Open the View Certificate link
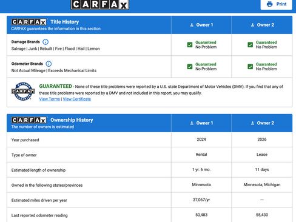296x222 pixels. tap(77, 99)
